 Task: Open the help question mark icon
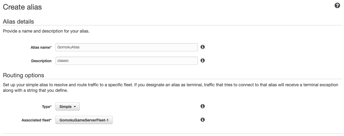[x=337, y=6]
